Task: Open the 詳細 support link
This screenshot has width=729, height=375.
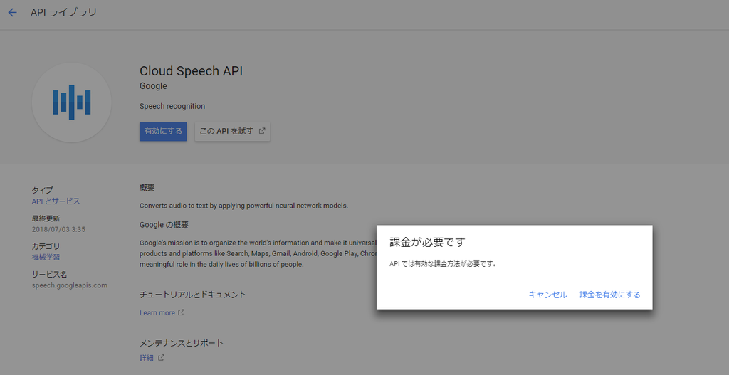Action: [147, 358]
